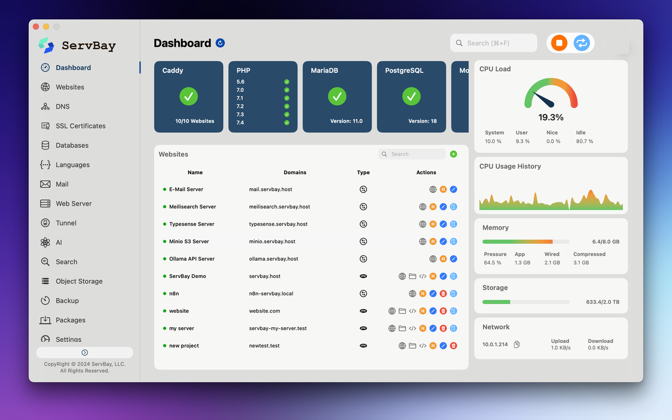Open ServBay Demo in code editor

(423, 276)
